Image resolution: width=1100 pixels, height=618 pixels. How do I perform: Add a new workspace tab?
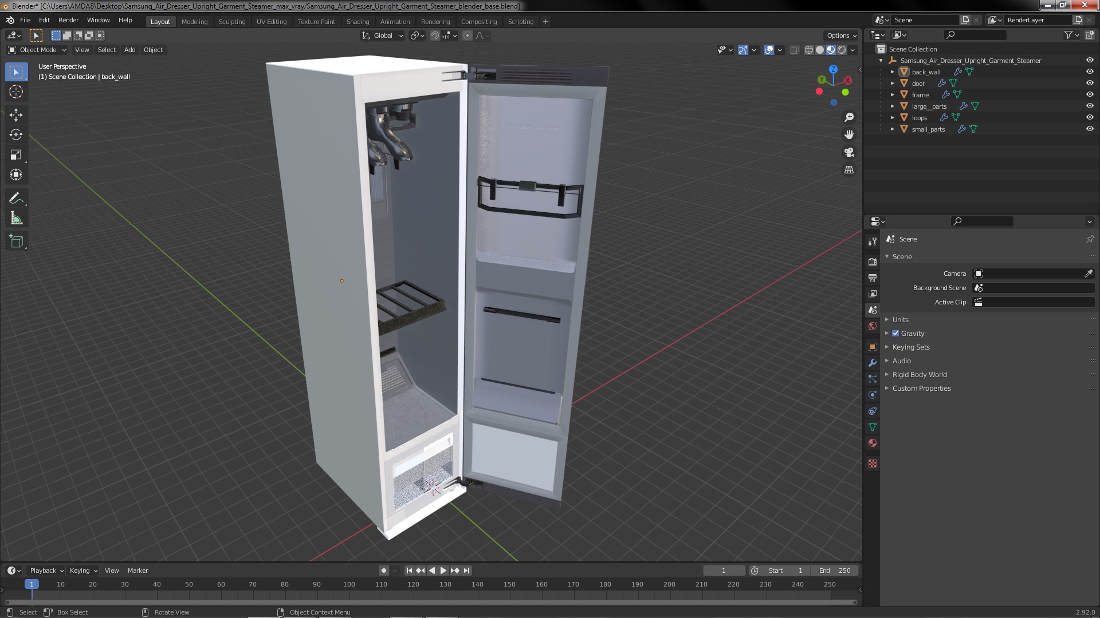point(545,22)
